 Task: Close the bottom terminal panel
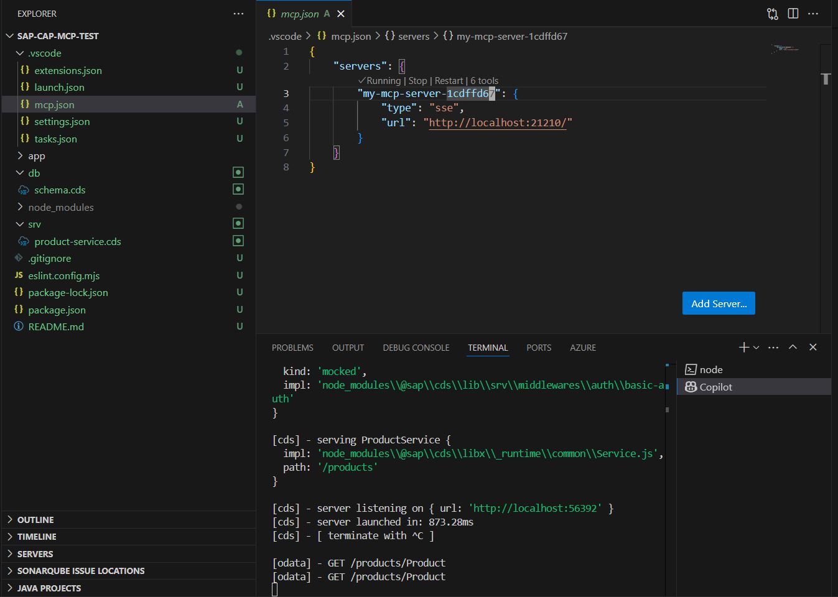[813, 347]
